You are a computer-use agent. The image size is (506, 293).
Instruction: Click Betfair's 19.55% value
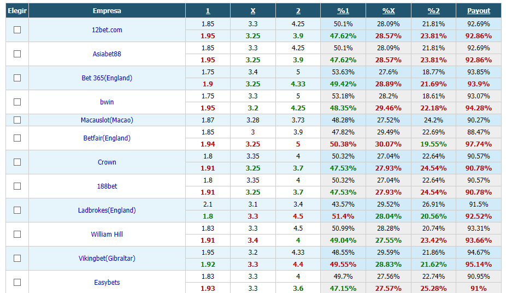tap(433, 144)
